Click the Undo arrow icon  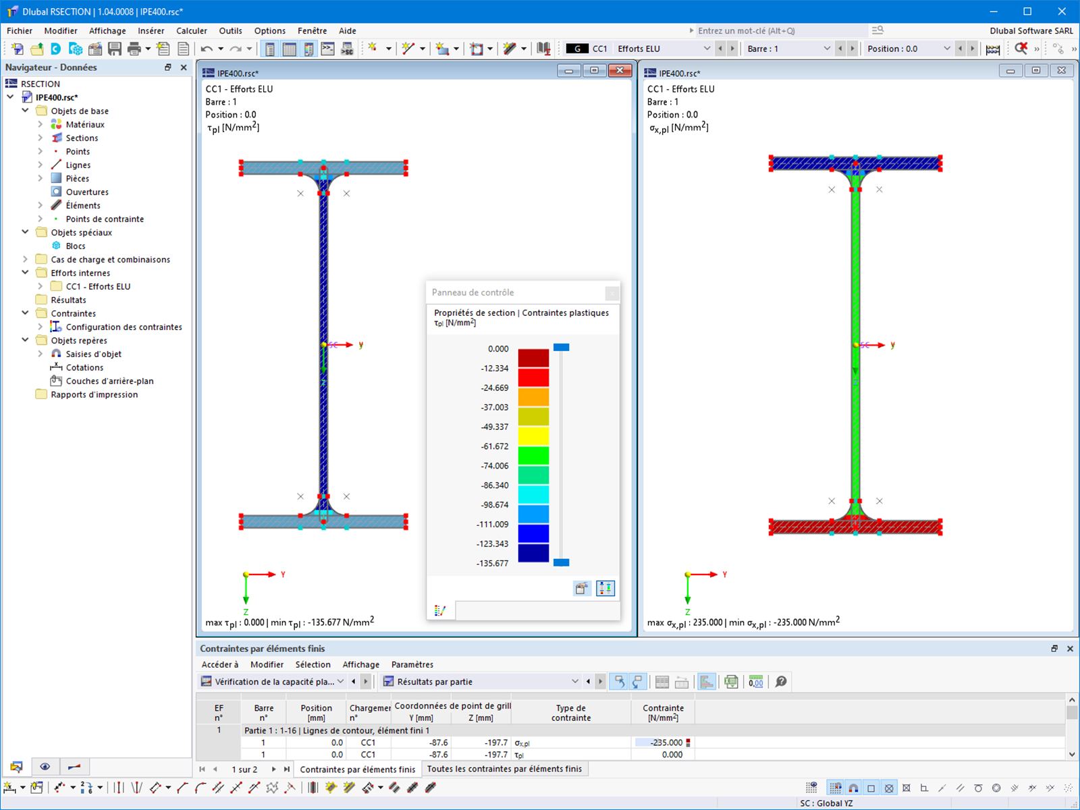tap(207, 49)
